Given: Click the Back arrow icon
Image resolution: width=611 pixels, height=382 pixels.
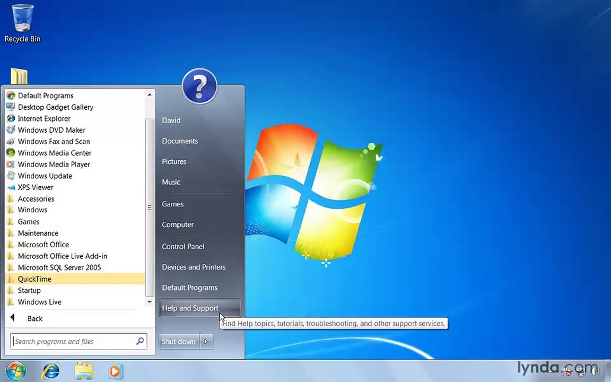Looking at the screenshot, I should pyautogui.click(x=13, y=318).
